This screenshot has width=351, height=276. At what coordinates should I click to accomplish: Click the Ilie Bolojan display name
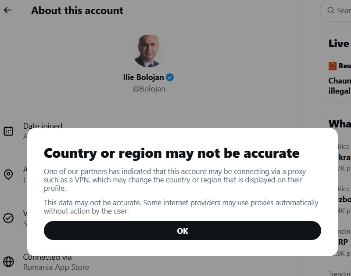[143, 77]
